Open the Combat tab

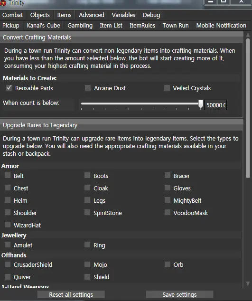tap(12, 15)
